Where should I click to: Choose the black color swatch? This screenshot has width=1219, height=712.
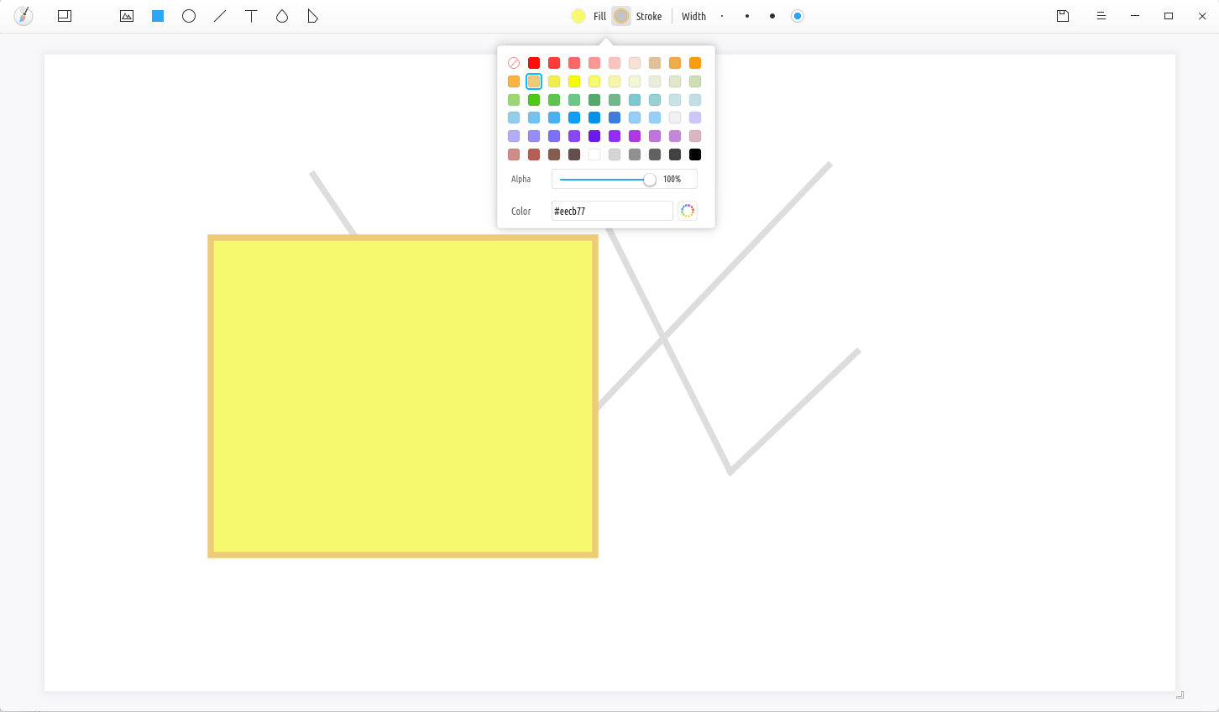695,154
